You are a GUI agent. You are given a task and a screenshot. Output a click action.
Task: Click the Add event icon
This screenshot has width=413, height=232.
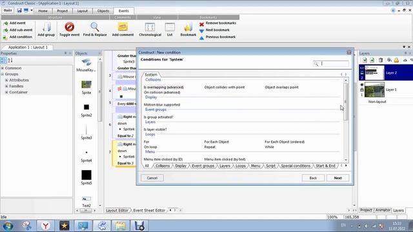(5, 23)
